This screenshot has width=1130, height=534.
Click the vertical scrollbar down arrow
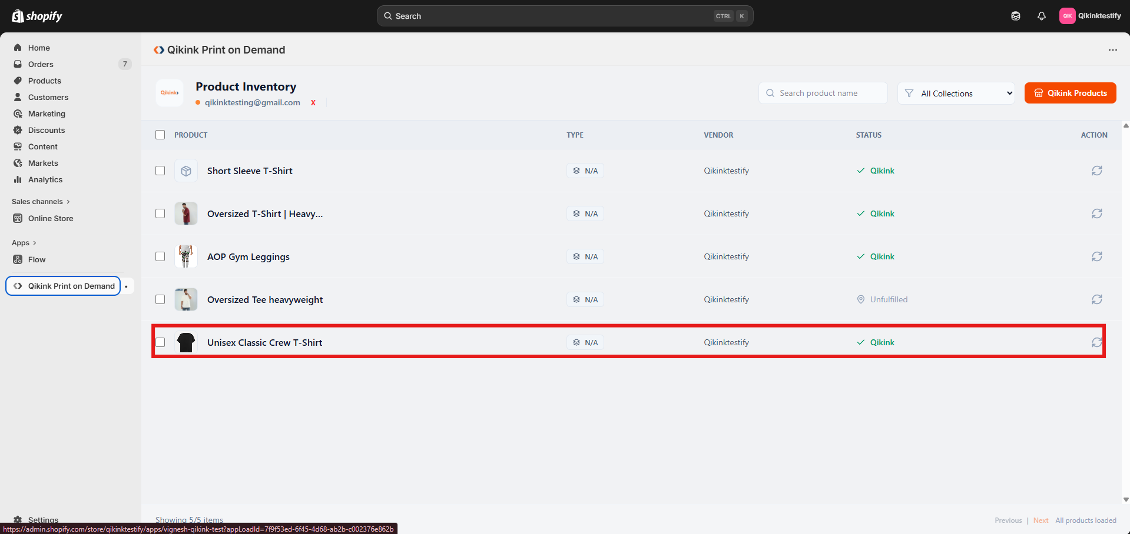1126,500
